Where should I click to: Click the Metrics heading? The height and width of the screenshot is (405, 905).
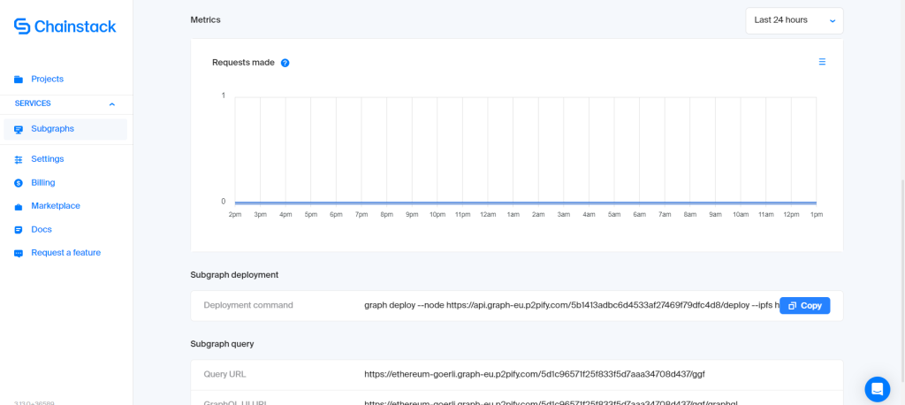[x=205, y=19]
